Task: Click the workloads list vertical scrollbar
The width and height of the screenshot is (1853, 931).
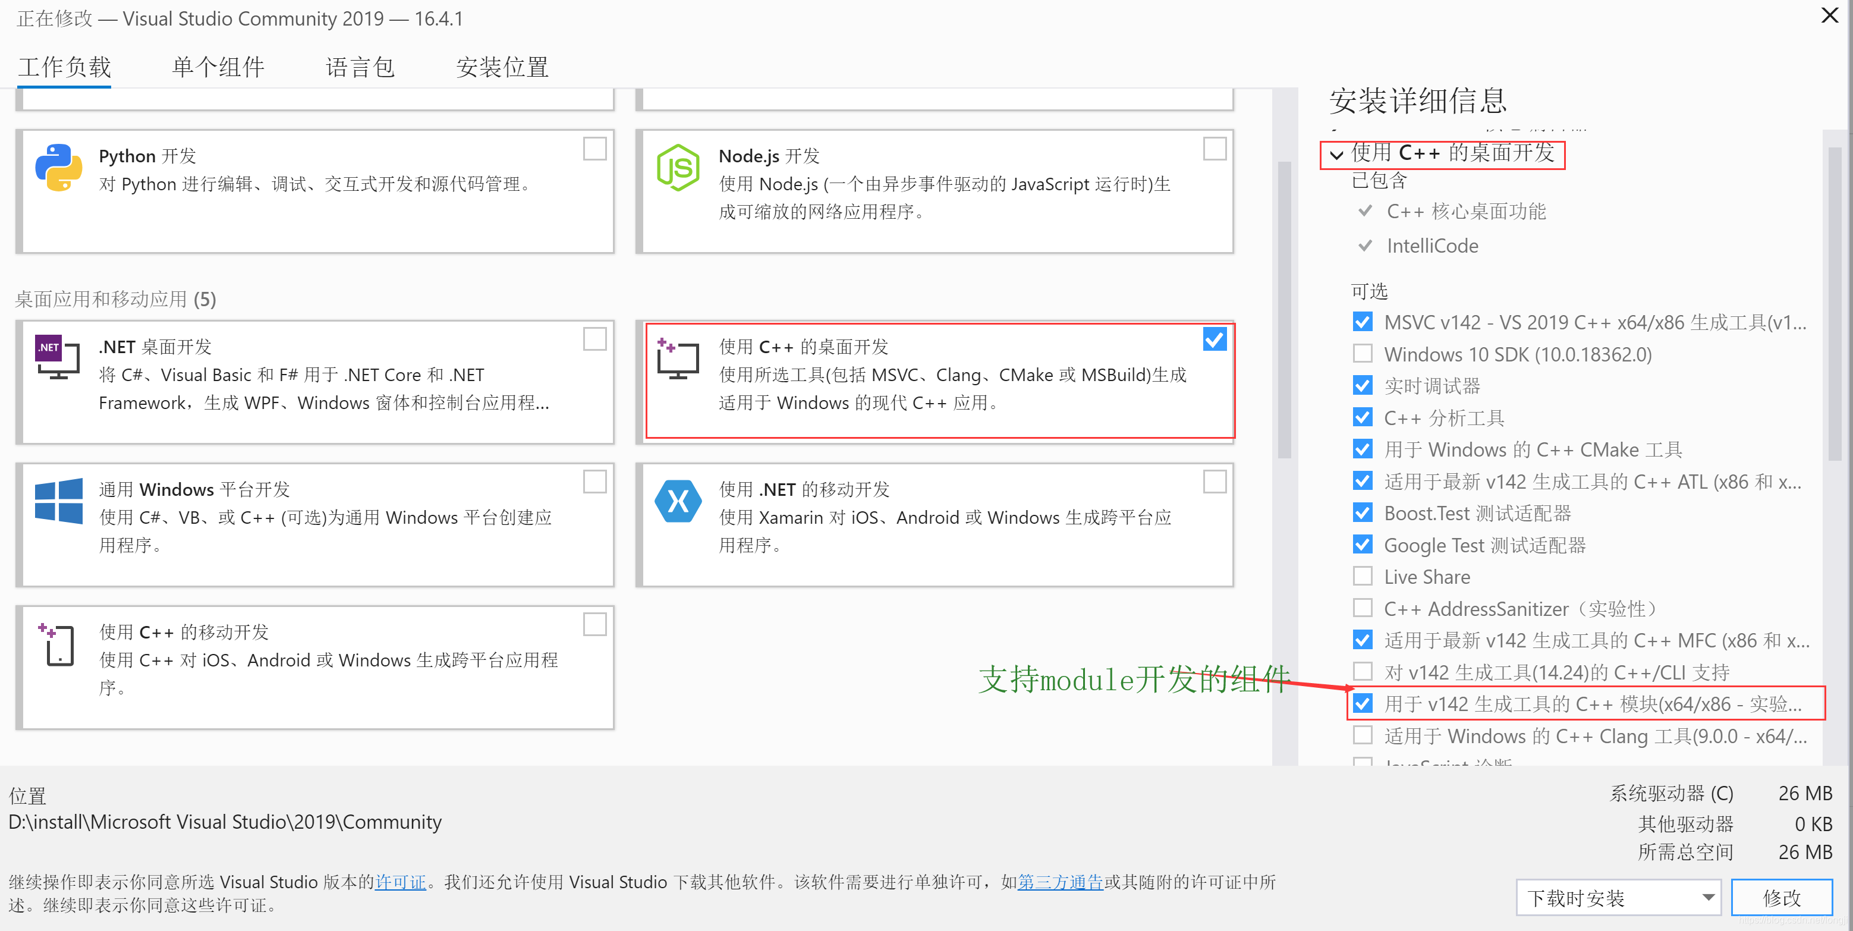Action: click(x=1284, y=309)
